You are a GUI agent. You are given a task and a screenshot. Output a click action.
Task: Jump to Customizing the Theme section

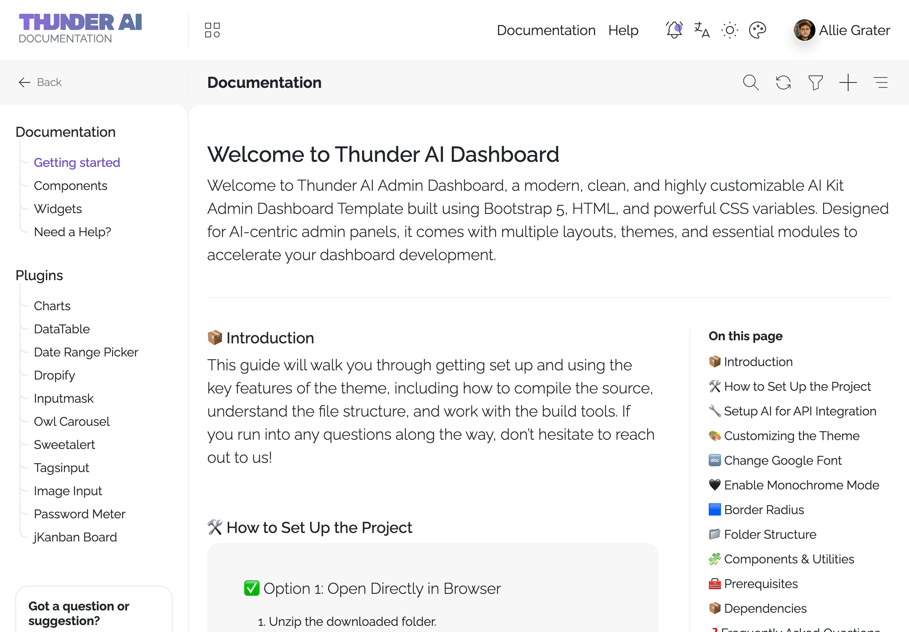(x=792, y=435)
